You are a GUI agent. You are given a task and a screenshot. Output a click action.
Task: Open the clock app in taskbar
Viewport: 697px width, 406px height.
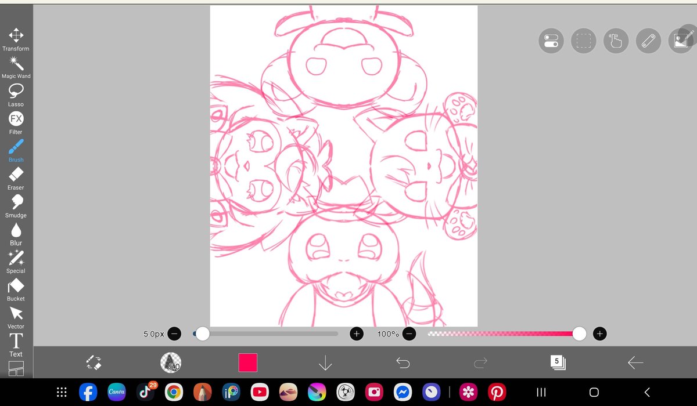coord(431,392)
